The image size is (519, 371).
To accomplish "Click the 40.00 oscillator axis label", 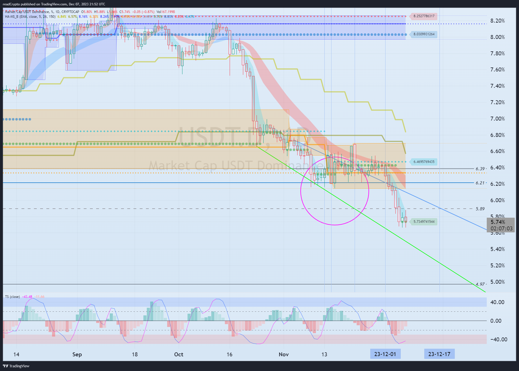I will (x=498, y=302).
